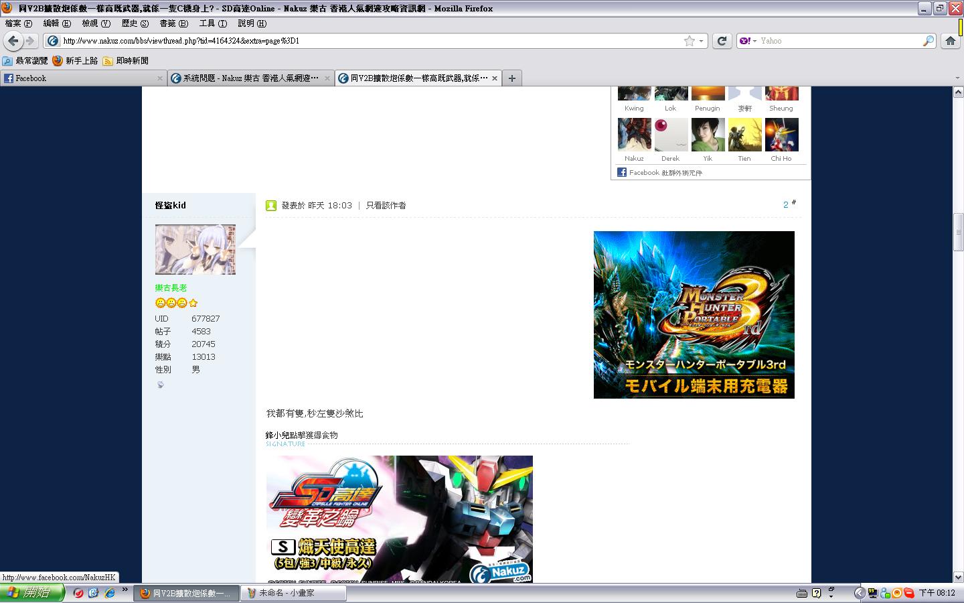Switch to the Facebook tab
This screenshot has width=964, height=603.
point(80,78)
